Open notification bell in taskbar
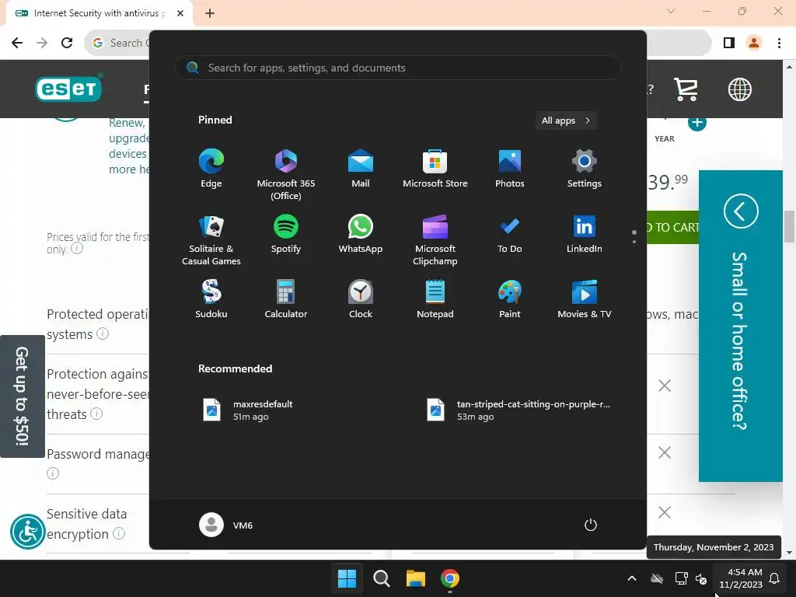Screen dimensions: 796x597 tap(775, 578)
